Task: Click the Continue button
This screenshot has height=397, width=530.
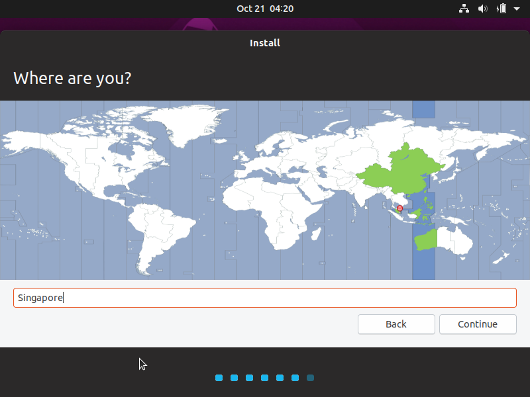Action: (478, 324)
